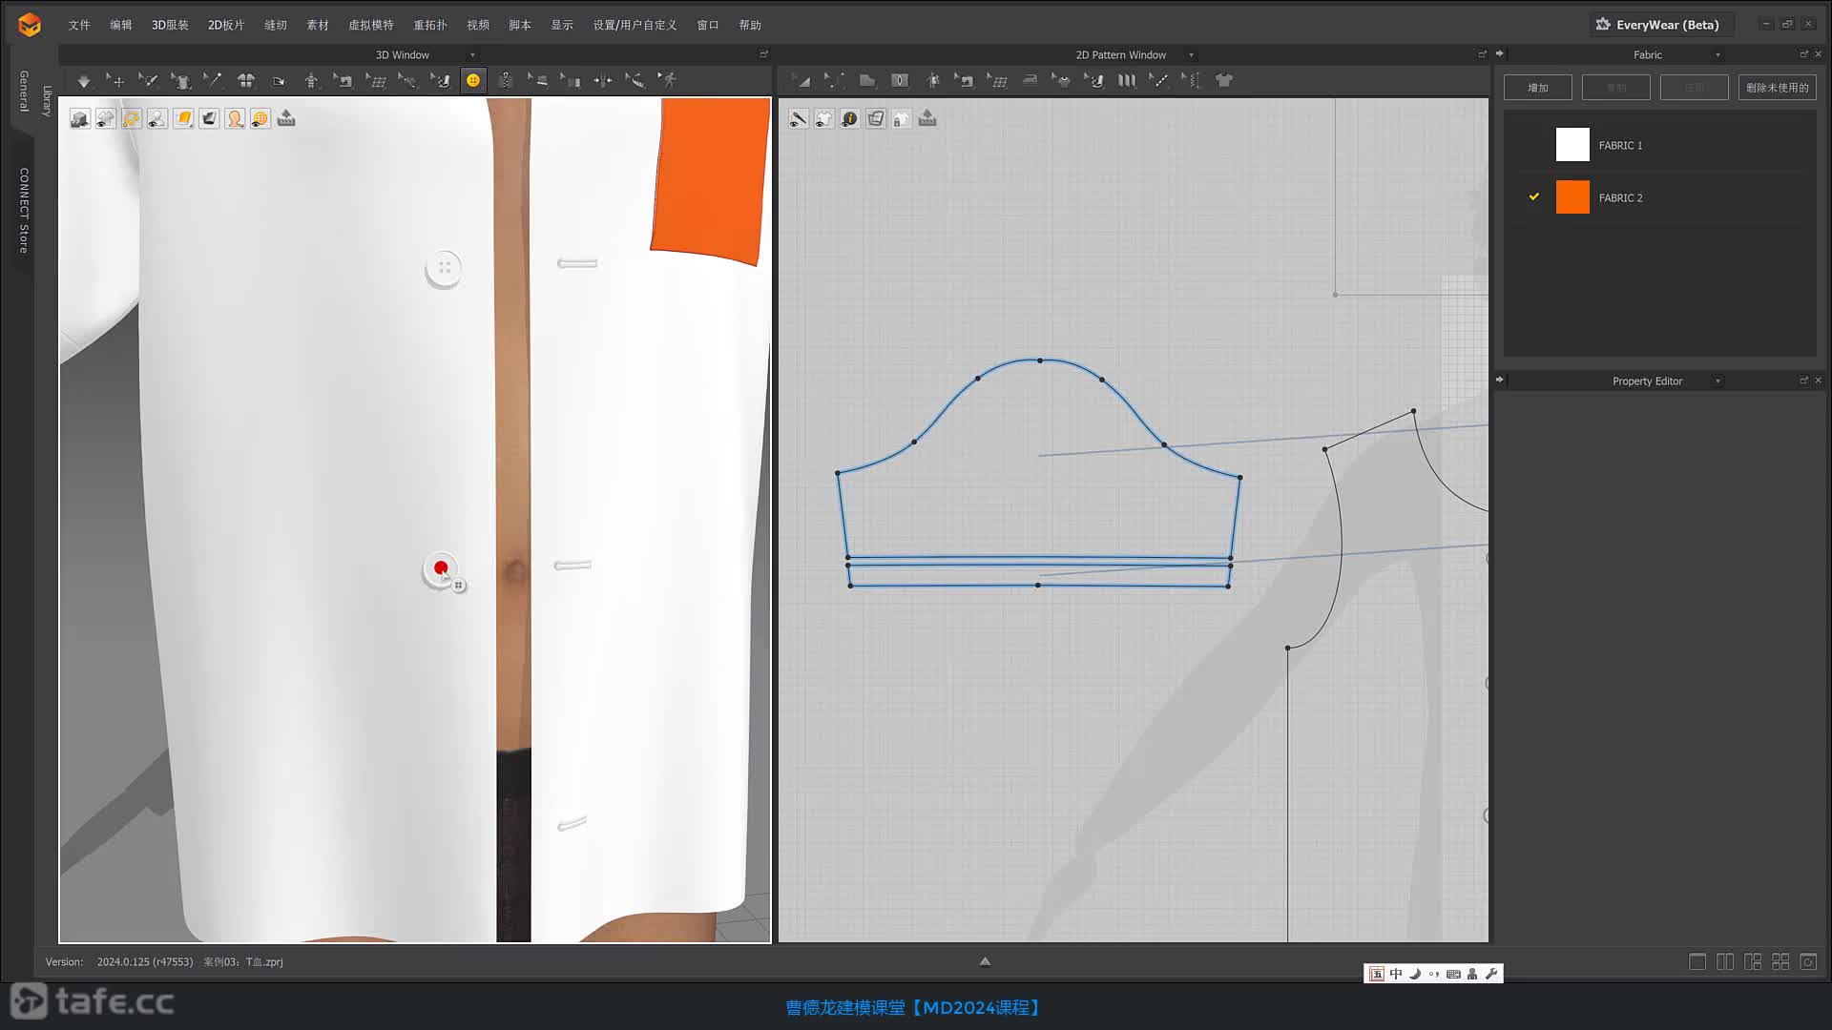Toggle the lock pattern icon in 2D window
Viewport: 1832px width, 1030px height.
(x=902, y=118)
